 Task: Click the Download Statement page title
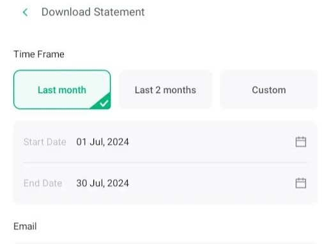pos(93,12)
